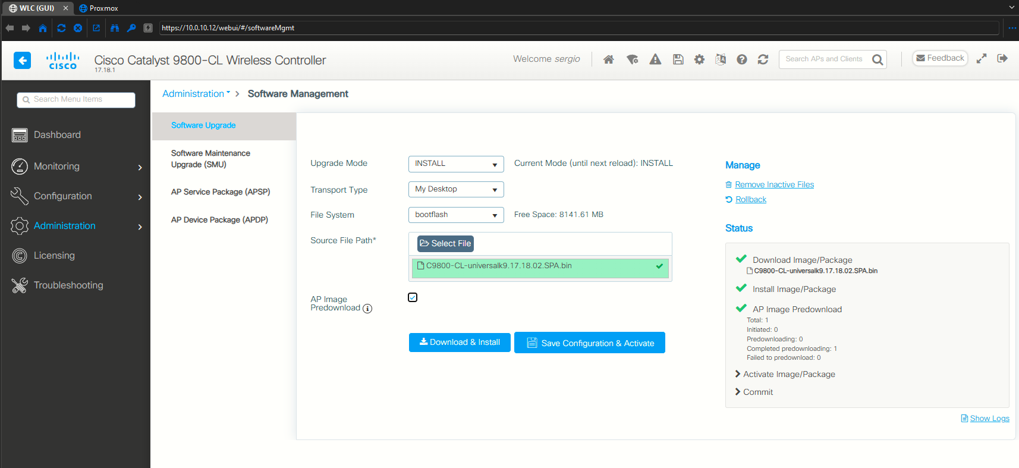Save configuration with header floppy icon
The height and width of the screenshot is (468, 1019).
[678, 59]
